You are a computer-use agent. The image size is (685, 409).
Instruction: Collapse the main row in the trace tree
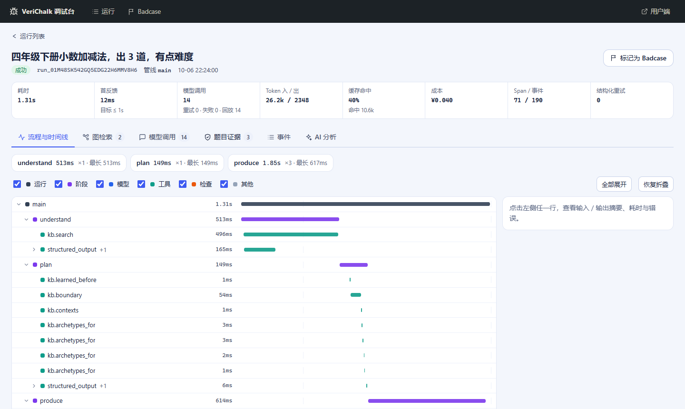point(19,204)
